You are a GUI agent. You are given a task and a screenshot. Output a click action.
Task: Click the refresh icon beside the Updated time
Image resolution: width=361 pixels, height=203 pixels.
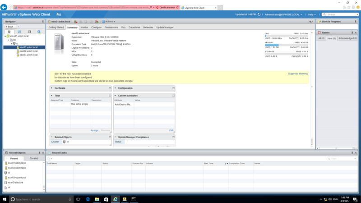pos(259,14)
